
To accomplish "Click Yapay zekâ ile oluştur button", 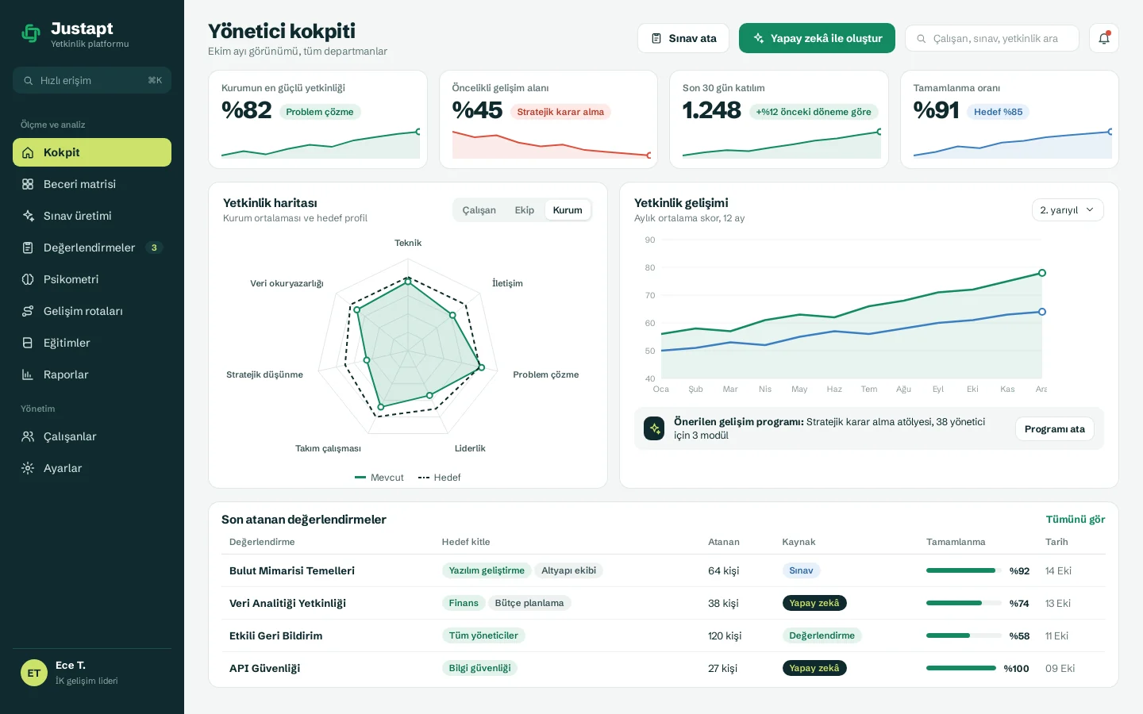I will point(817,38).
